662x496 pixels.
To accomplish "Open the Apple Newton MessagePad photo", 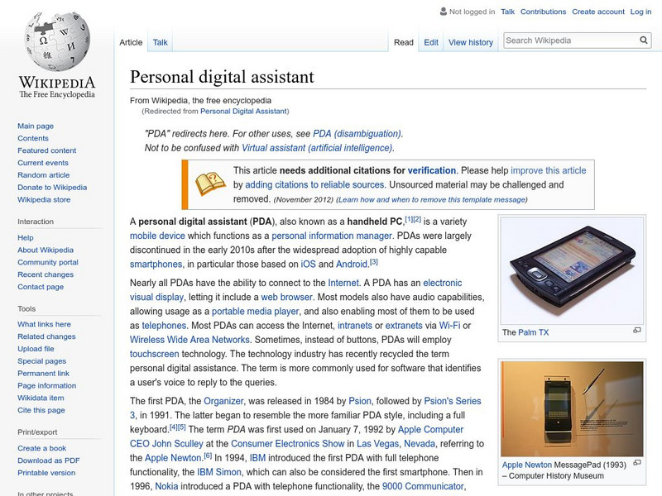I will [572, 408].
